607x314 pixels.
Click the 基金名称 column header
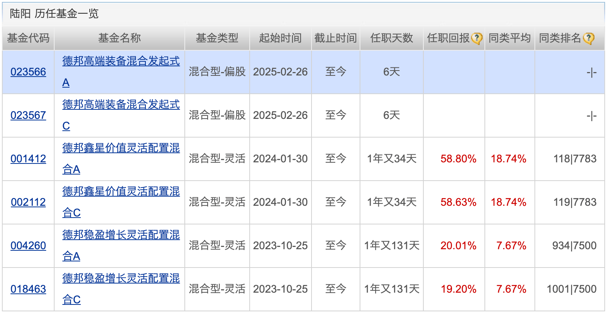119,38
